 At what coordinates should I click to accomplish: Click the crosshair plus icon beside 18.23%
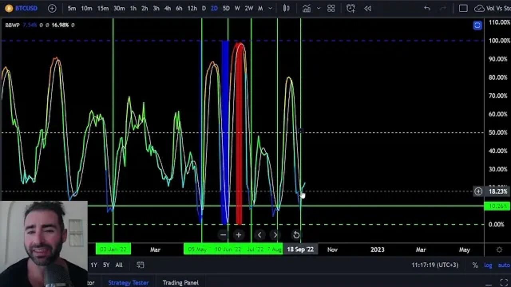[478, 191]
